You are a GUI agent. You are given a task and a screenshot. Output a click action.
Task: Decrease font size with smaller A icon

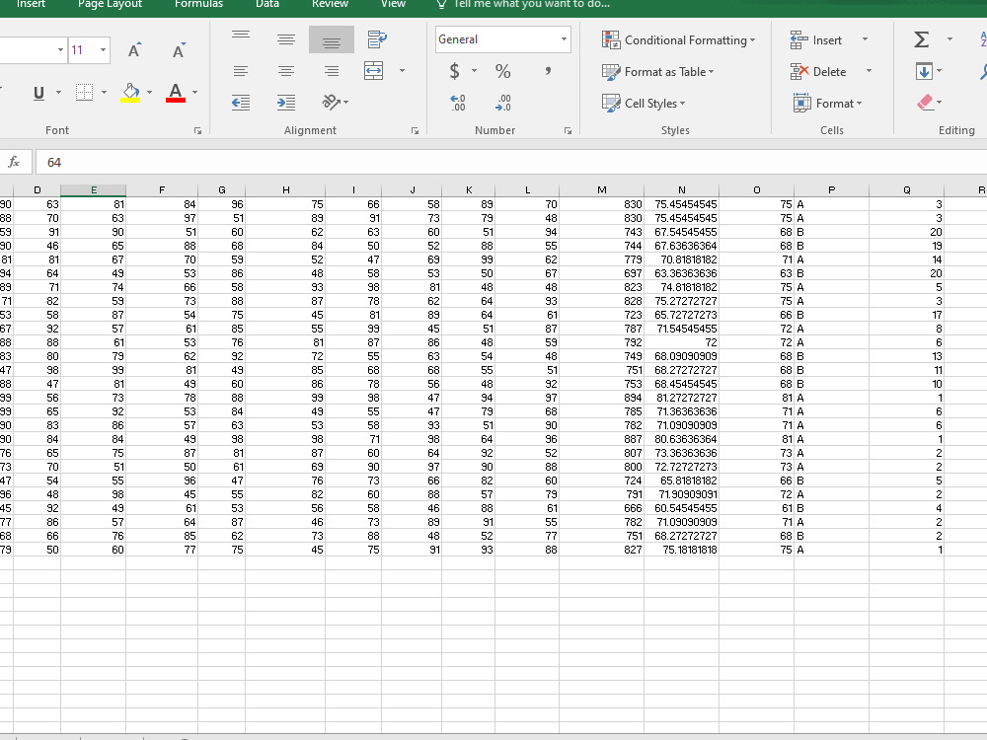pos(179,50)
